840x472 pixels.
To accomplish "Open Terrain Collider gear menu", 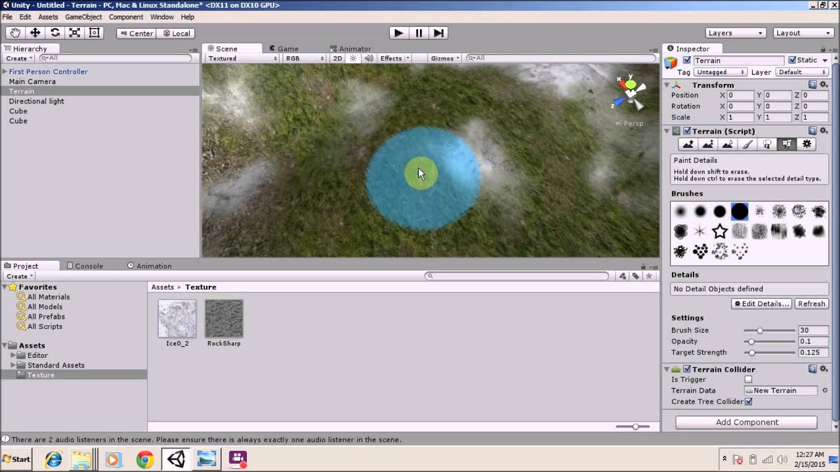I will point(824,369).
